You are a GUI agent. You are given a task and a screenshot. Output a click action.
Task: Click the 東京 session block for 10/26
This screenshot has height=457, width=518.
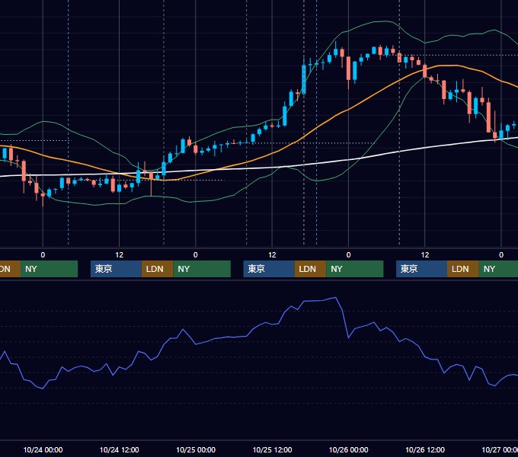pos(422,269)
